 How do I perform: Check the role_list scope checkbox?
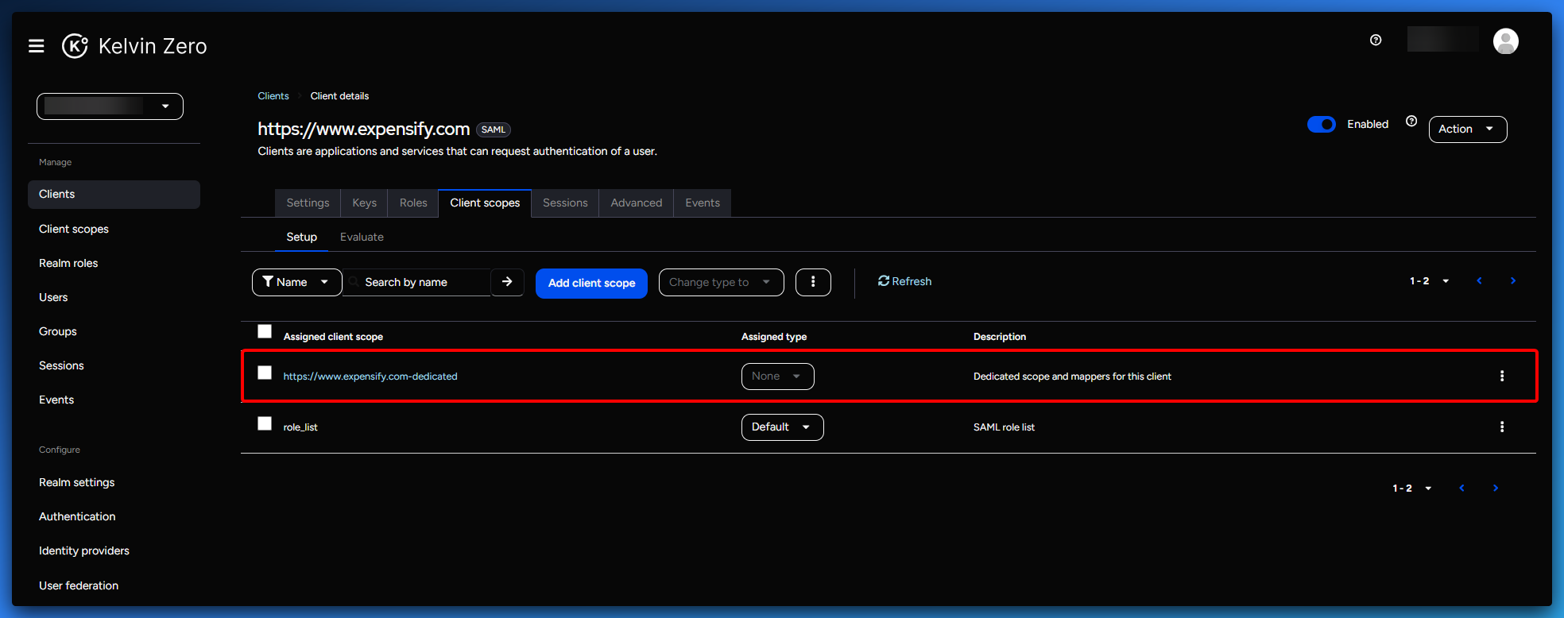pyautogui.click(x=265, y=423)
